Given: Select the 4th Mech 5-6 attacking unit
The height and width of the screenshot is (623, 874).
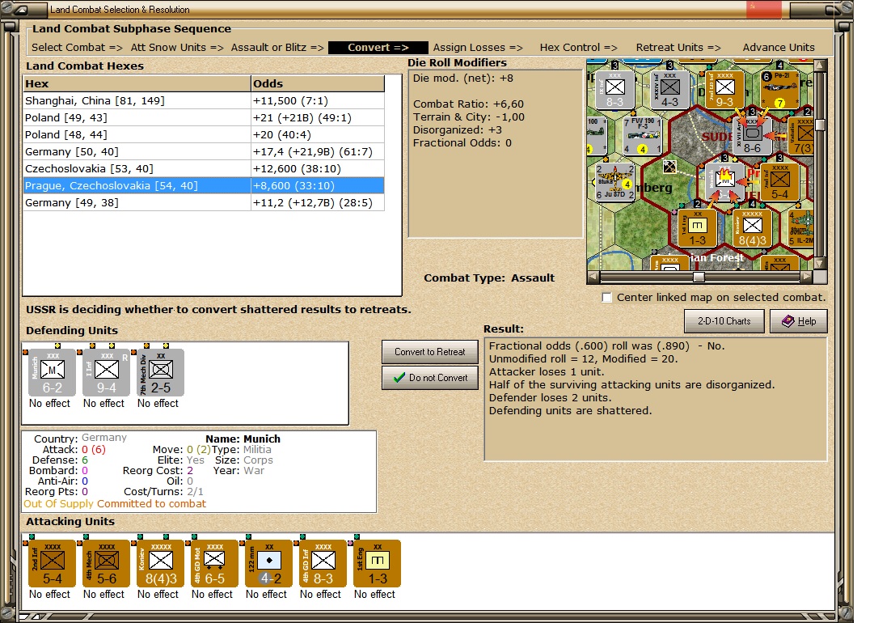Looking at the screenshot, I should click(106, 563).
